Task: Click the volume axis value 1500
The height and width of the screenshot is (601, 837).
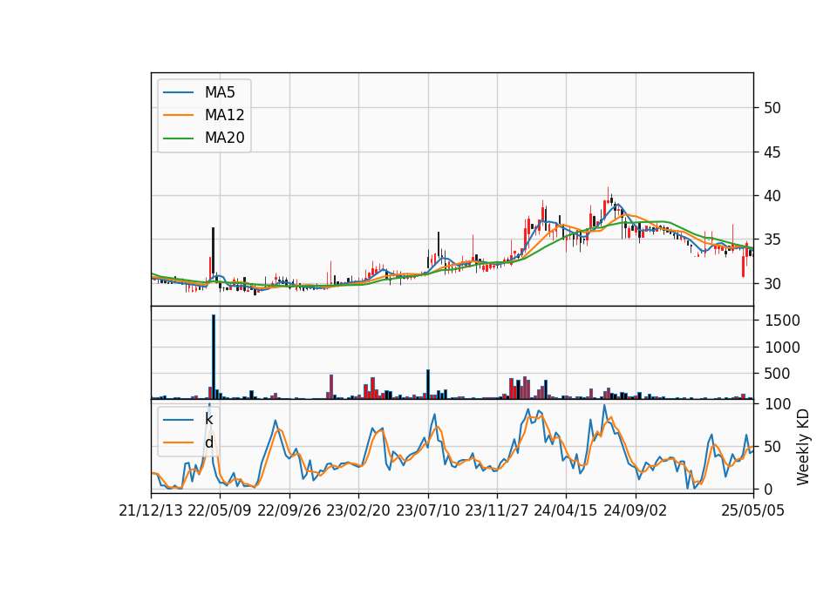Action: pos(782,321)
